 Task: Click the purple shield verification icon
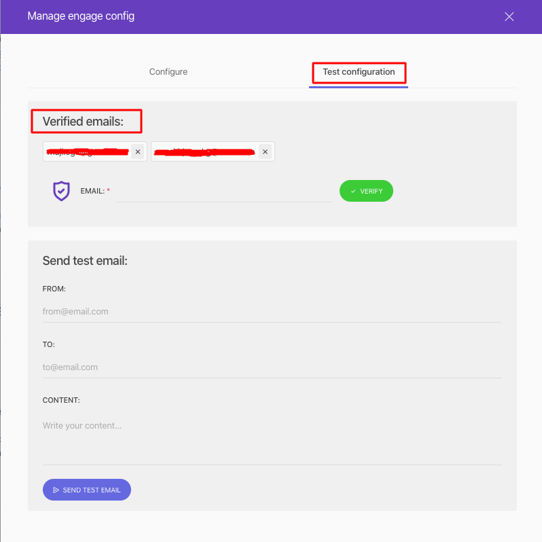point(62,191)
